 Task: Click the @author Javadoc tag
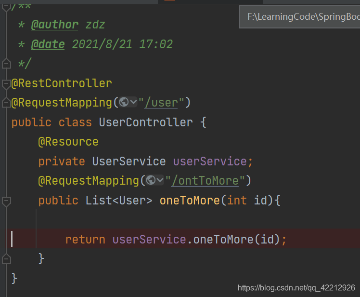point(54,25)
